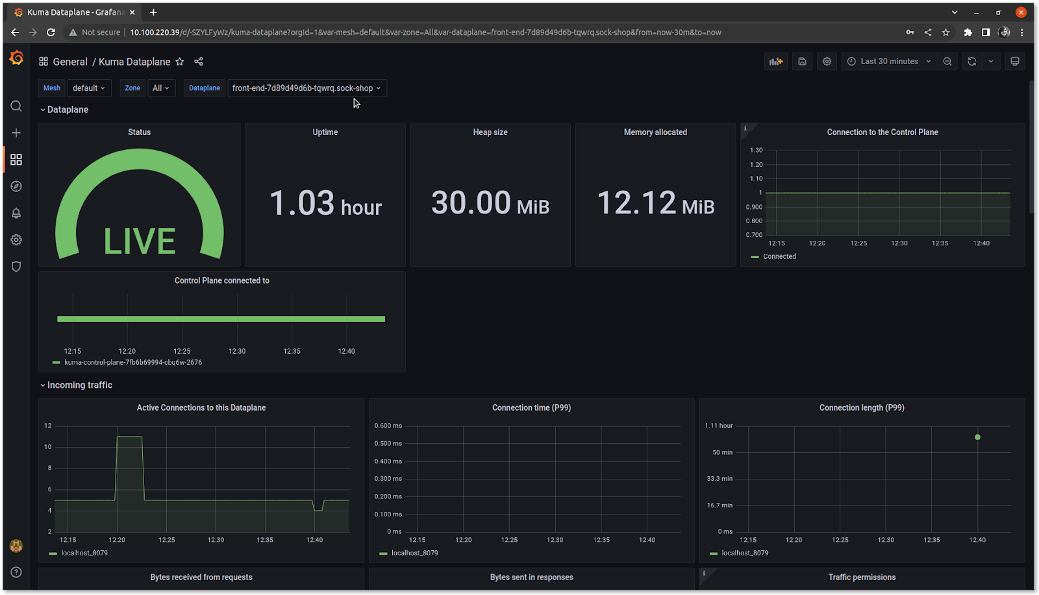Viewport: 1039px width, 595px height.
Task: Toggle the kuma-control-plane legend series
Action: click(x=132, y=363)
